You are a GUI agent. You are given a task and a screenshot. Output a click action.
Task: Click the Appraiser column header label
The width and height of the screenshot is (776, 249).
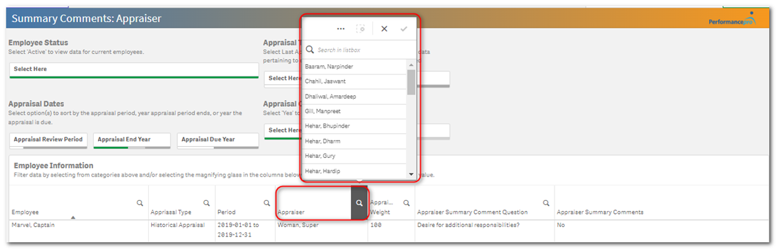click(291, 212)
